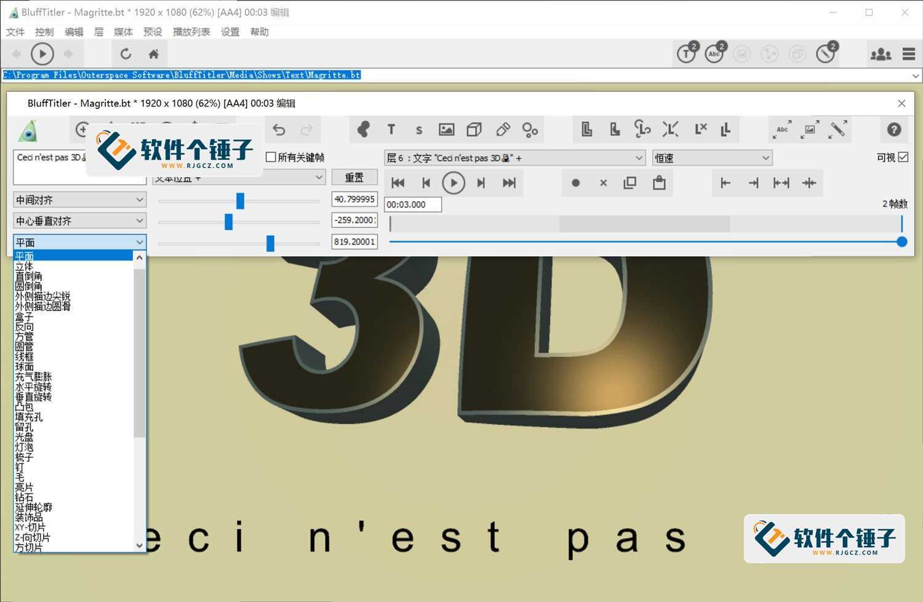Play the animation in the edit panel
The height and width of the screenshot is (602, 923).
tap(454, 183)
